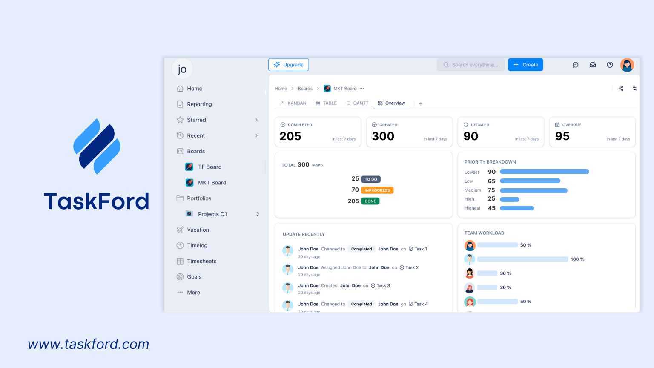Open the Timelog clock icon
The image size is (654, 368).
tap(181, 245)
